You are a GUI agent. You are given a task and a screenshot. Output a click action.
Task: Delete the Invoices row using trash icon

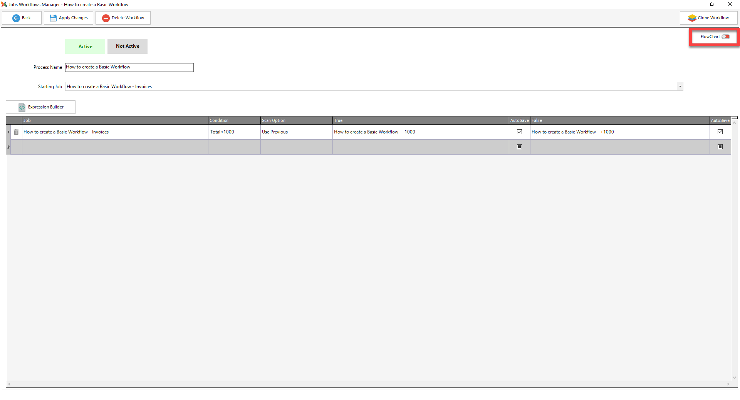(x=16, y=132)
